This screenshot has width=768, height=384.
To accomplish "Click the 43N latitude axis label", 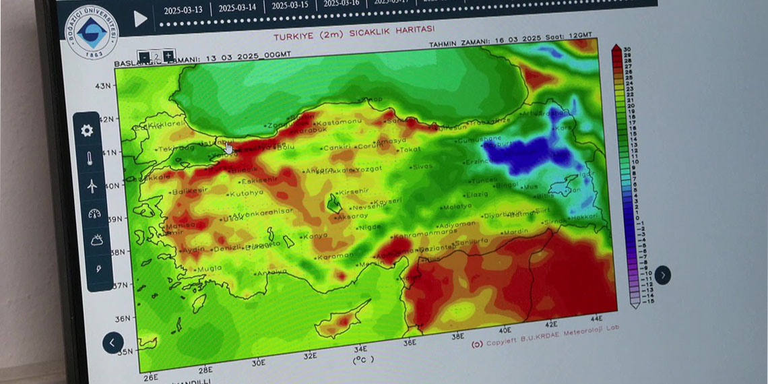I will pos(103,86).
